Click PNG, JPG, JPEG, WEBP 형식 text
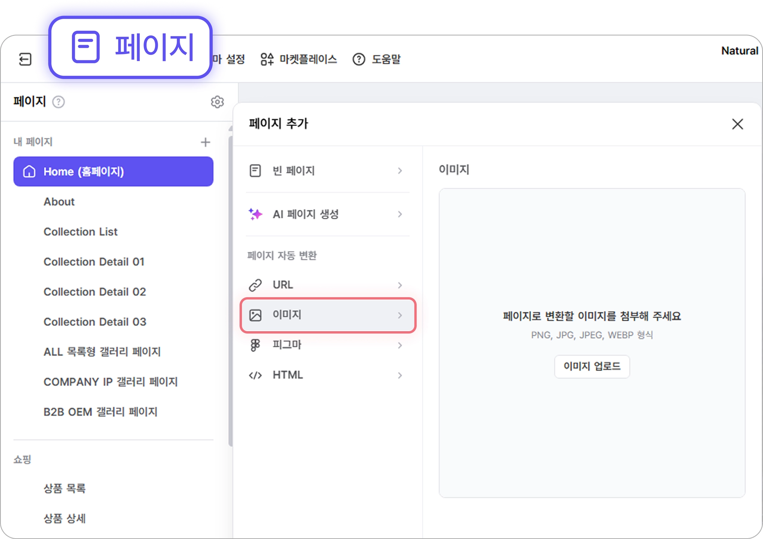Image resolution: width=763 pixels, height=539 pixels. 592,335
